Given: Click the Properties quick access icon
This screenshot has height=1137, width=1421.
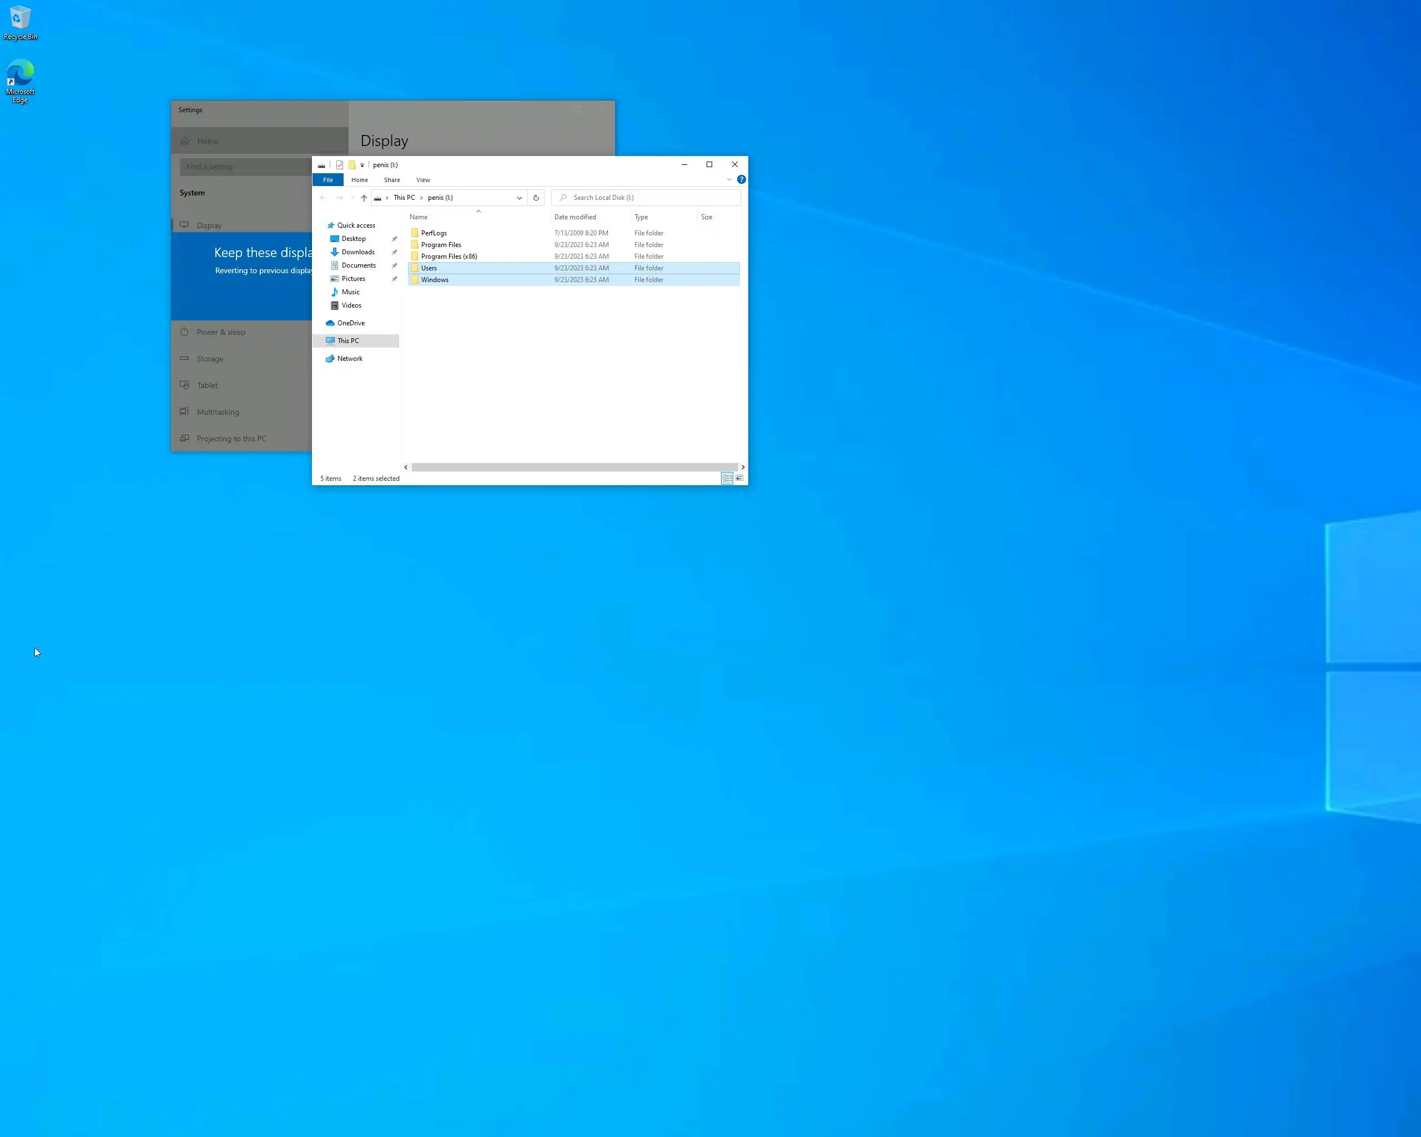Looking at the screenshot, I should click(340, 165).
